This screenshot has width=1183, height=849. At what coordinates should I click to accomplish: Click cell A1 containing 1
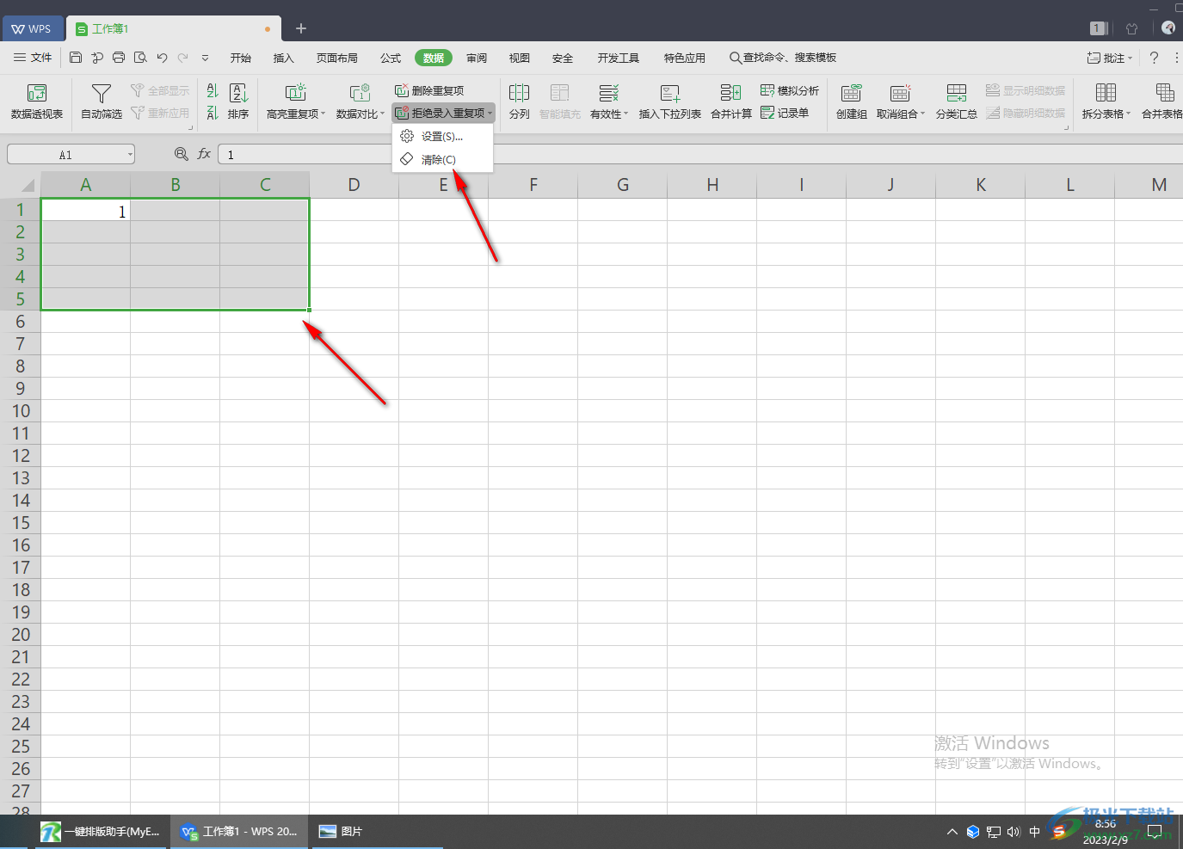tap(86, 211)
